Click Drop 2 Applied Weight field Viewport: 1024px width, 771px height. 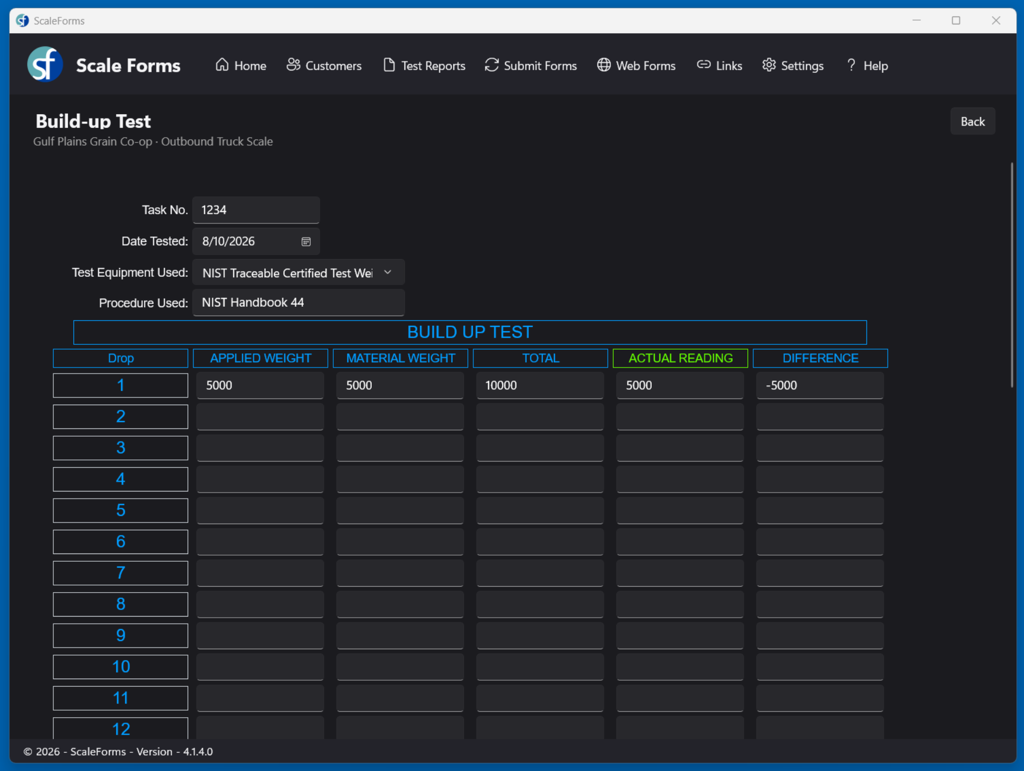pyautogui.click(x=260, y=416)
